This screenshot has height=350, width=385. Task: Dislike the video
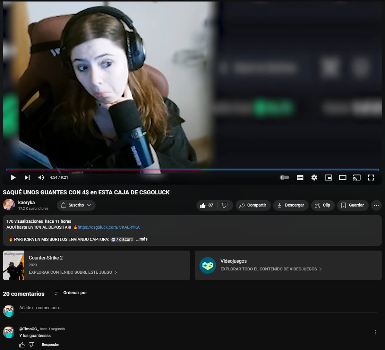225,205
